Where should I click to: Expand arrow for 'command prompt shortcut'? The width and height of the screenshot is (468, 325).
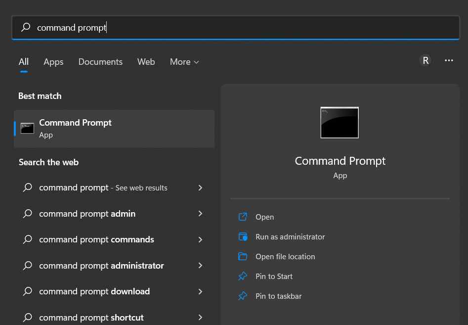click(x=200, y=317)
